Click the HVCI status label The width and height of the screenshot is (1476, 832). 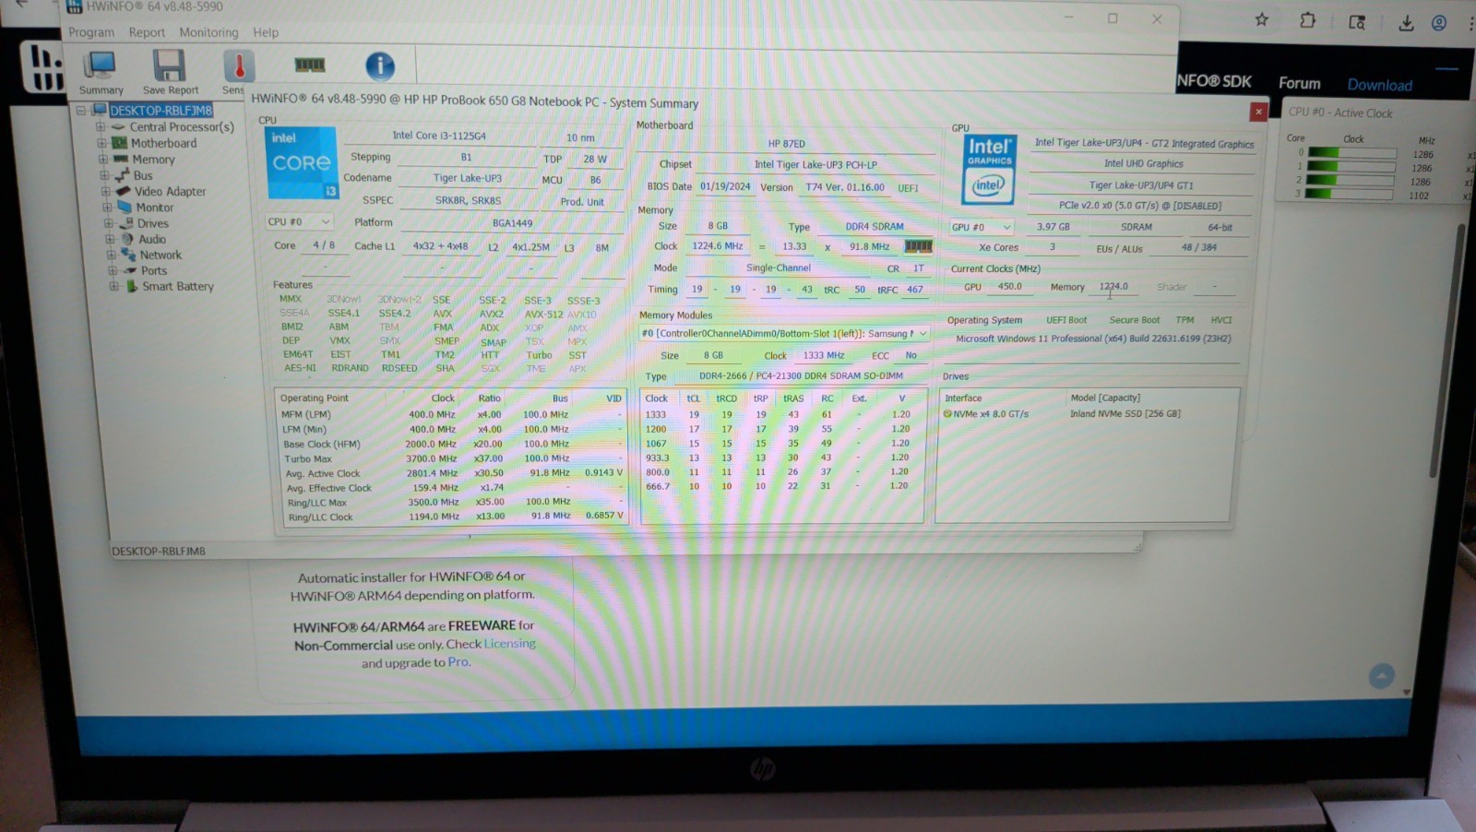1220,320
